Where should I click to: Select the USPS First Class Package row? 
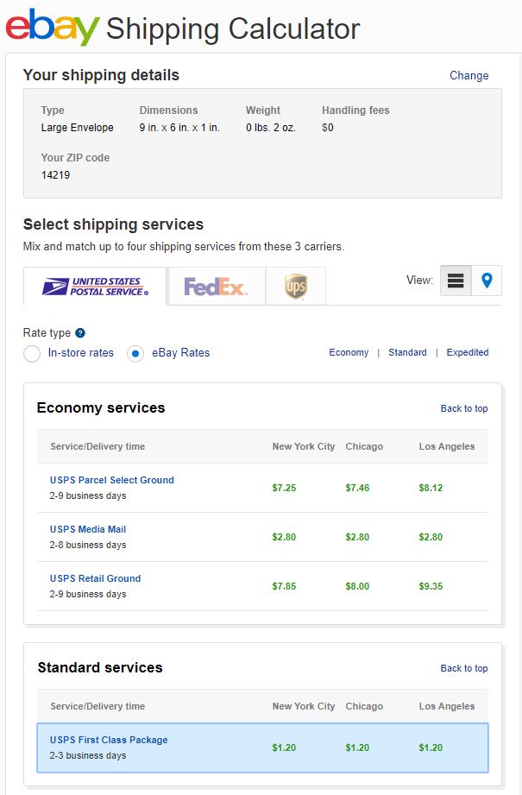(262, 748)
